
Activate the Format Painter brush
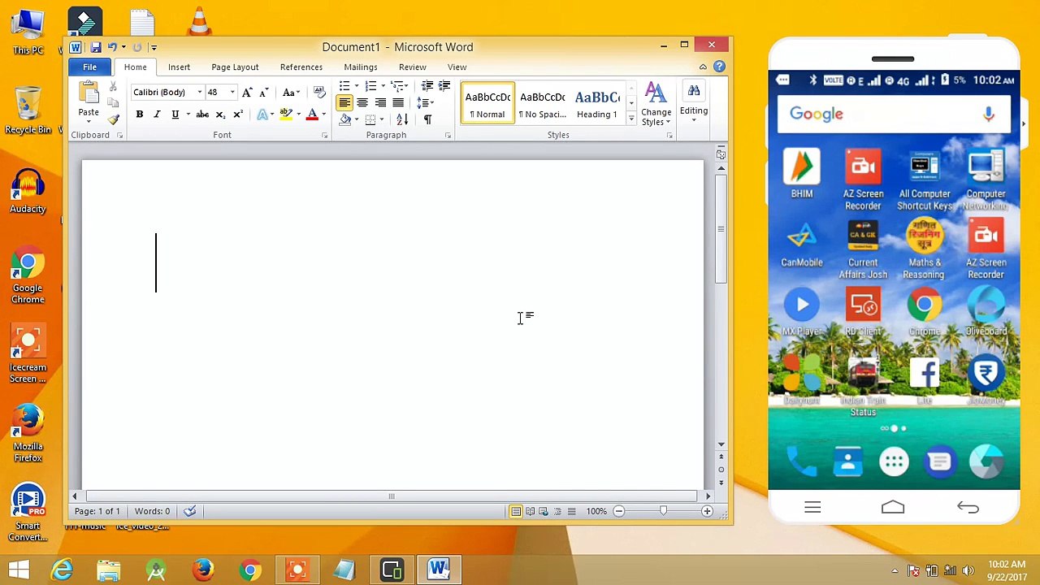[113, 119]
